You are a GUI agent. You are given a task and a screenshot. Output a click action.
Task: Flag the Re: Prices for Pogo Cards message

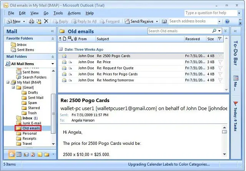[x=220, y=74]
